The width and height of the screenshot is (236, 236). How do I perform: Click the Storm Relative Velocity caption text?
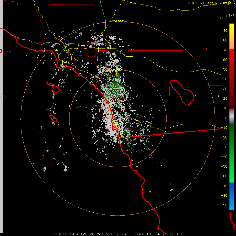pyautogui.click(x=118, y=234)
